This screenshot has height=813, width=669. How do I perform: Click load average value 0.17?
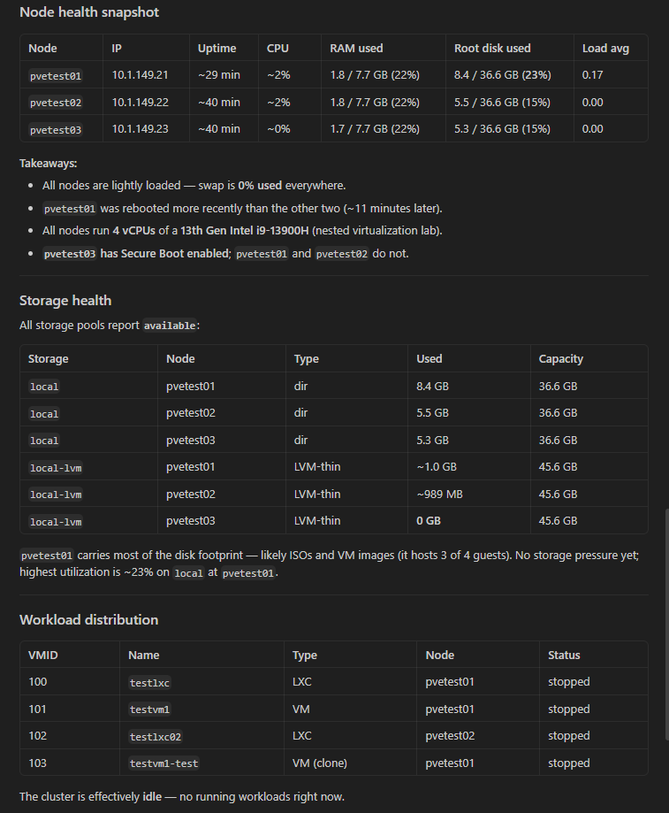click(592, 75)
